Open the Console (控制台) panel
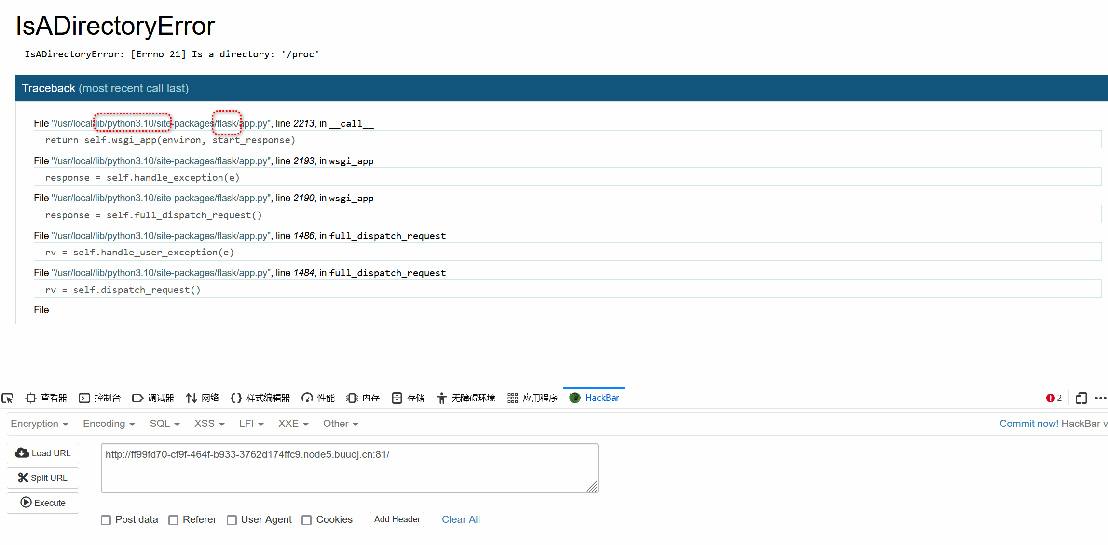 tap(100, 398)
